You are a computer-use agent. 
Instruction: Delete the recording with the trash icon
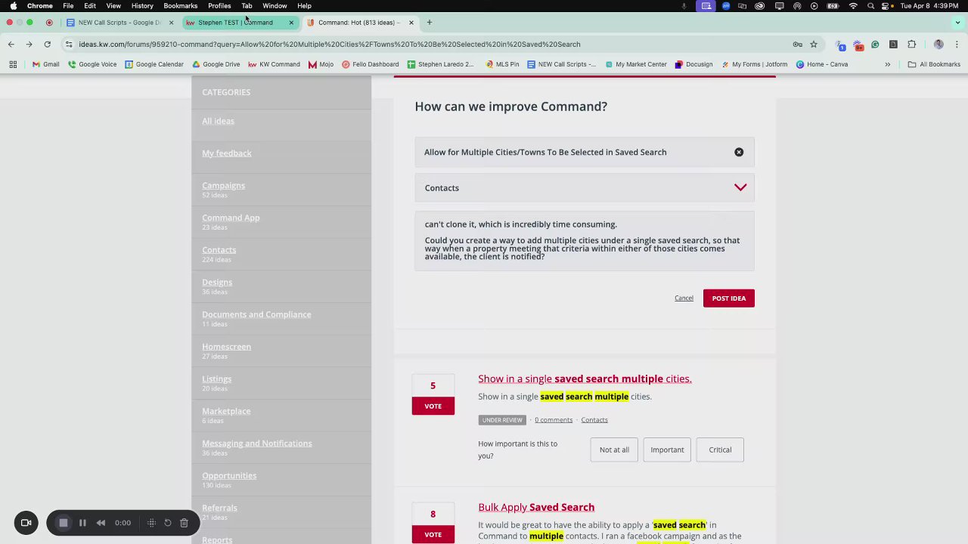(x=184, y=523)
